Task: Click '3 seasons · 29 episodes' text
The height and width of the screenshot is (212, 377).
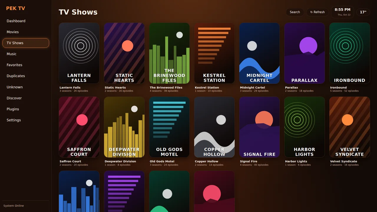Action: pyautogui.click(x=254, y=91)
